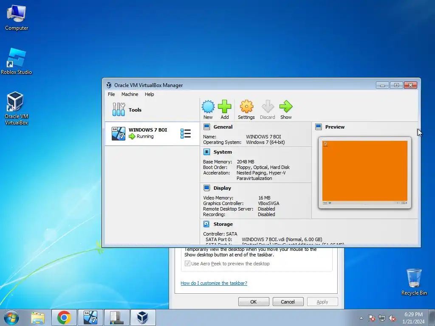
Task: Click the VM preview thumbnail
Action: [365, 172]
